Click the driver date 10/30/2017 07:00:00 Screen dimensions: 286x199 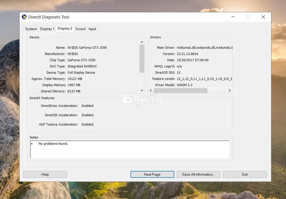tap(192, 60)
